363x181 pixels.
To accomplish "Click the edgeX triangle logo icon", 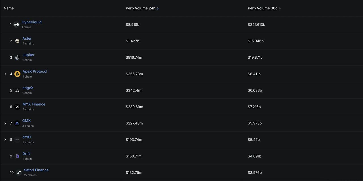I will 17,90.
